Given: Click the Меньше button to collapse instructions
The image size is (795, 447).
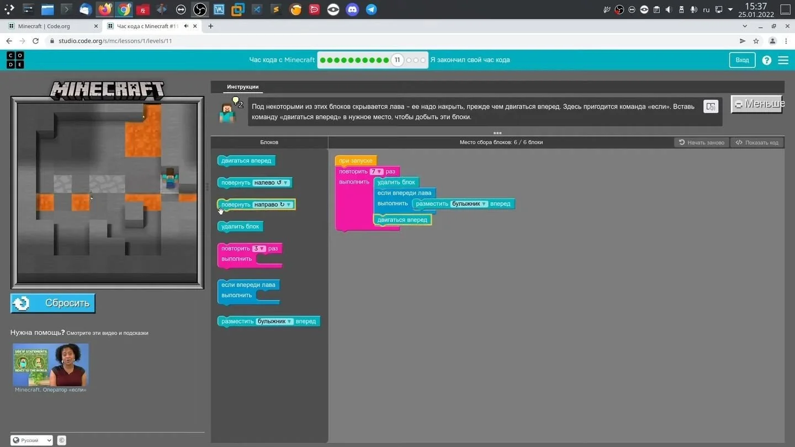Looking at the screenshot, I should (757, 104).
